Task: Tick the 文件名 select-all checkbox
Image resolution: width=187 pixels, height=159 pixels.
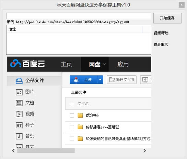Action: 72,104
